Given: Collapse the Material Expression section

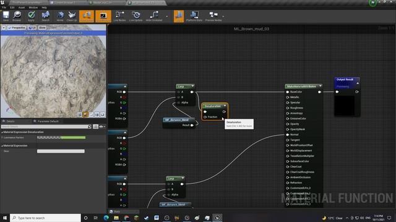Looking at the screenshot, I should (2, 146).
